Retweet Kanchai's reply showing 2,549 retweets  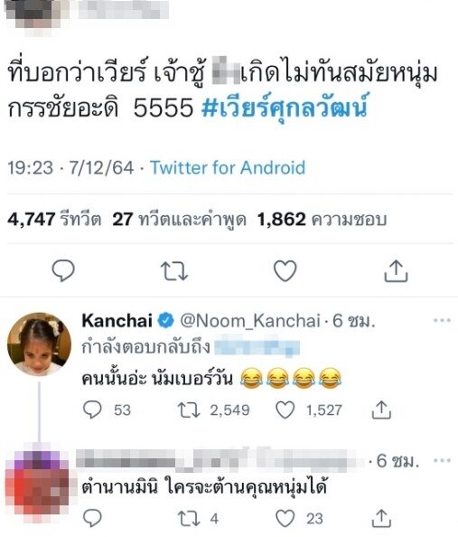[x=189, y=410]
